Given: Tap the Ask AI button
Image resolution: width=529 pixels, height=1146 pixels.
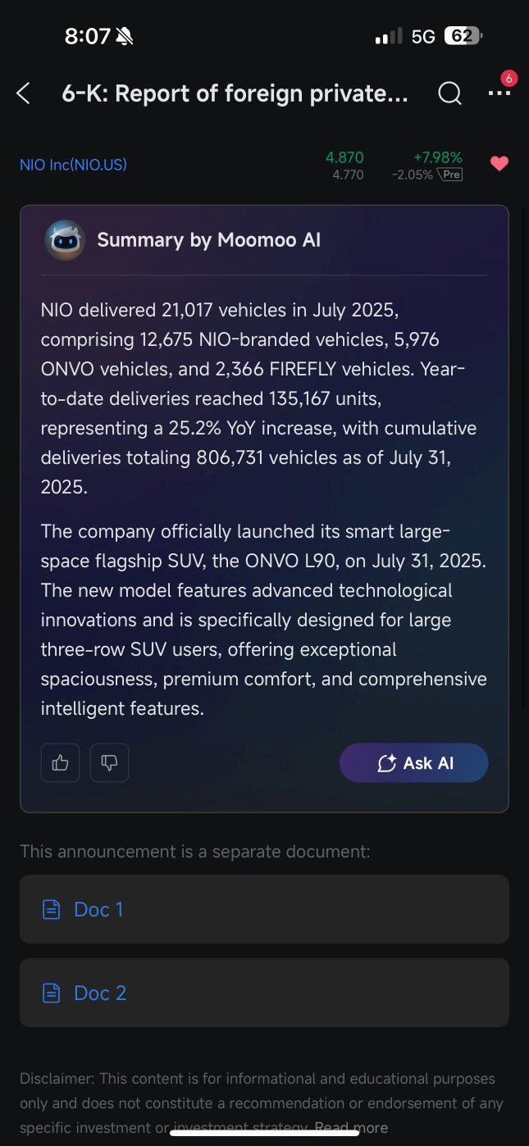Looking at the screenshot, I should (x=414, y=763).
